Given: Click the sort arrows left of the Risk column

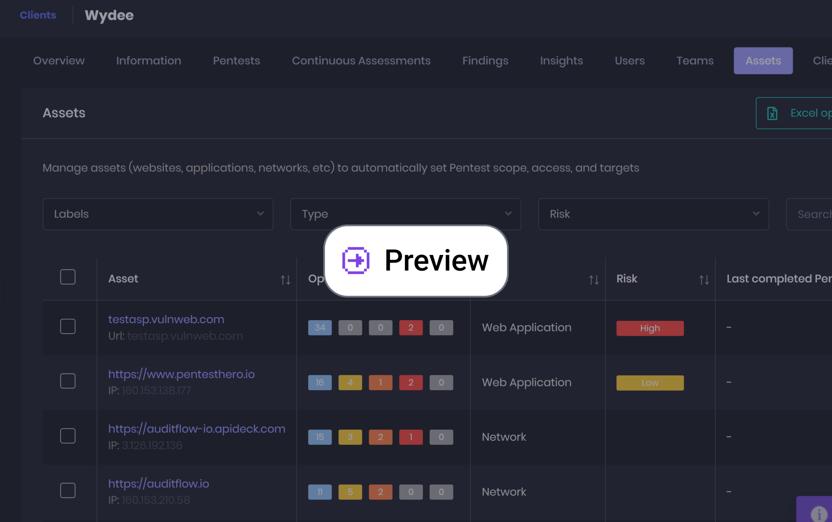Looking at the screenshot, I should pyautogui.click(x=594, y=280).
